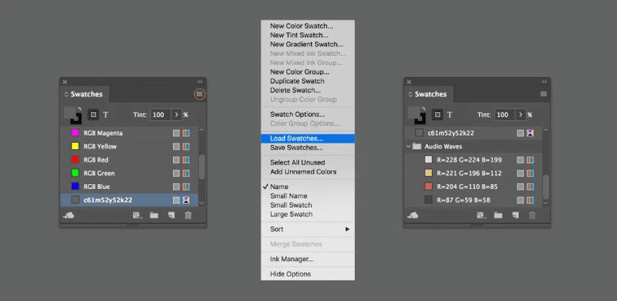
Task: Select formatting affects container icon right panel
Action: tap(437, 115)
